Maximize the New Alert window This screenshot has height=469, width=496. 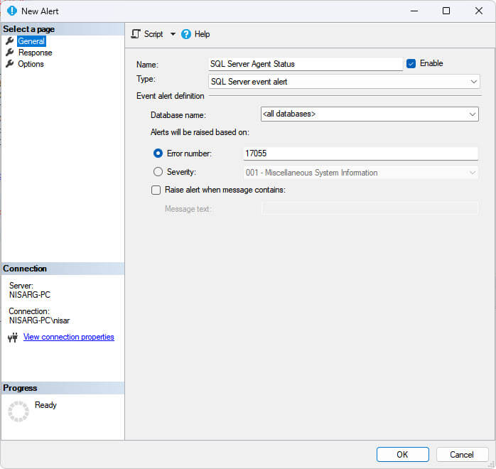446,11
